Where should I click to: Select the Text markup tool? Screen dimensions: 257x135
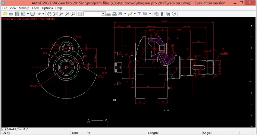coord(140,14)
